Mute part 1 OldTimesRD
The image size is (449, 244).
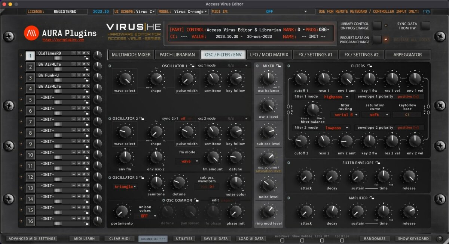click(83, 53)
